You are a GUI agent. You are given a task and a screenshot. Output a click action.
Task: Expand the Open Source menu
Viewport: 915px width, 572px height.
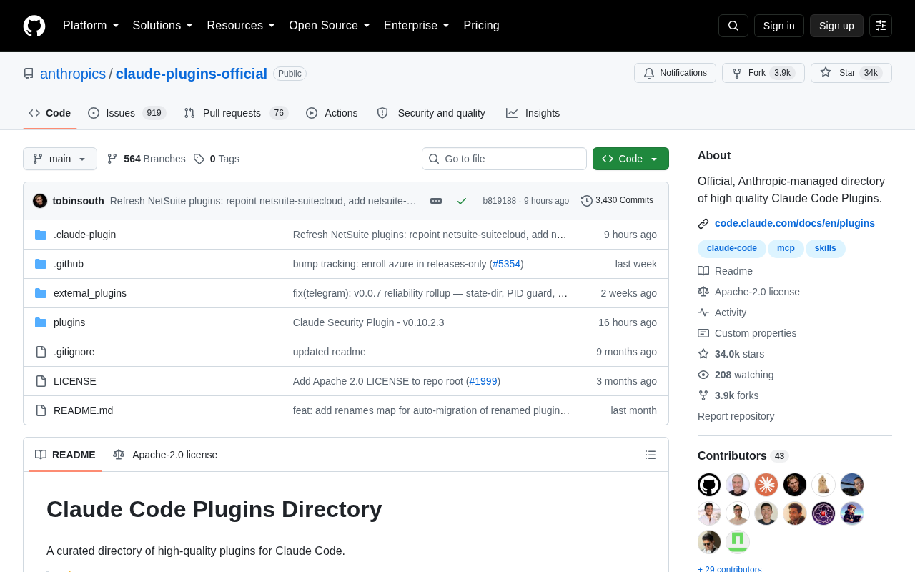[x=330, y=26]
